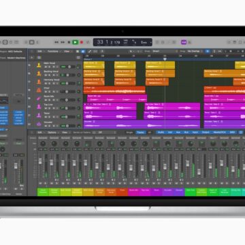Click the Play button in the transport
This screenshot has height=245, width=245.
75,42
